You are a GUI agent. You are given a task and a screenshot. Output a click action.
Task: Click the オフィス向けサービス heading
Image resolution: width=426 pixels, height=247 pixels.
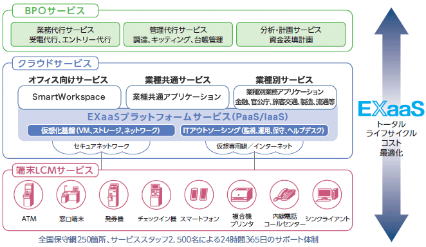[68, 80]
